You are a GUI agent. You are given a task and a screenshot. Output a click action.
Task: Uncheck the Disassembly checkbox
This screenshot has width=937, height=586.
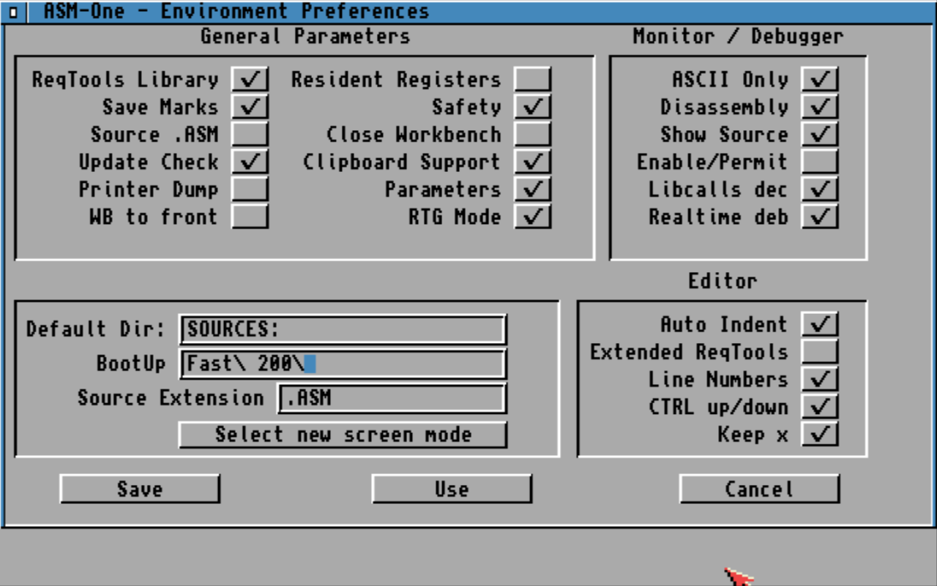pyautogui.click(x=820, y=107)
